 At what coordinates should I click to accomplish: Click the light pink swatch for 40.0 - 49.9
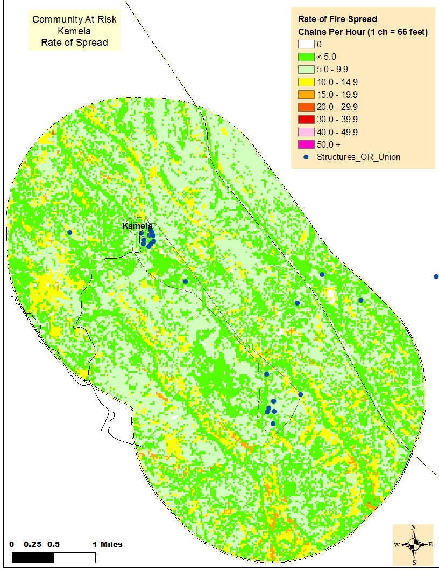click(306, 132)
